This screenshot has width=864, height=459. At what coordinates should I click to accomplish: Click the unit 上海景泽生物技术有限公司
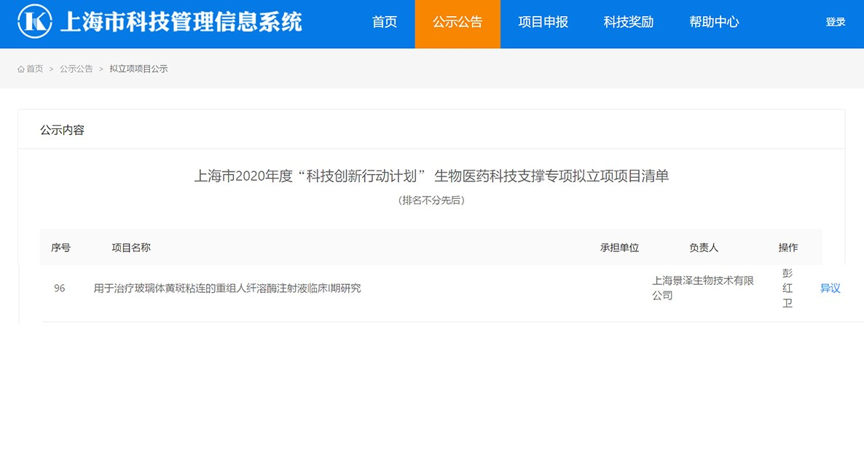tap(703, 289)
